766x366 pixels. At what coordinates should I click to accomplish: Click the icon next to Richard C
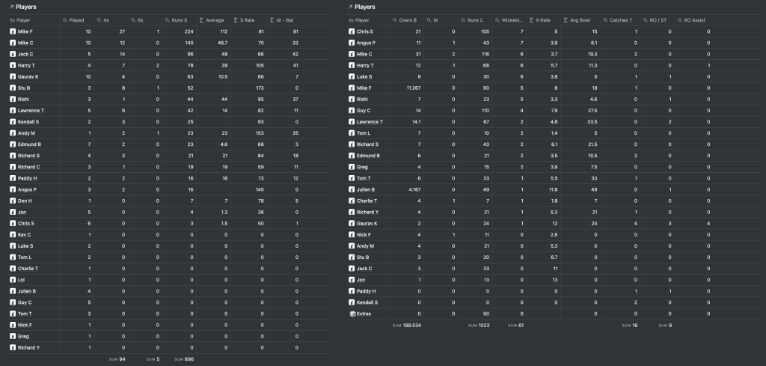click(x=13, y=167)
